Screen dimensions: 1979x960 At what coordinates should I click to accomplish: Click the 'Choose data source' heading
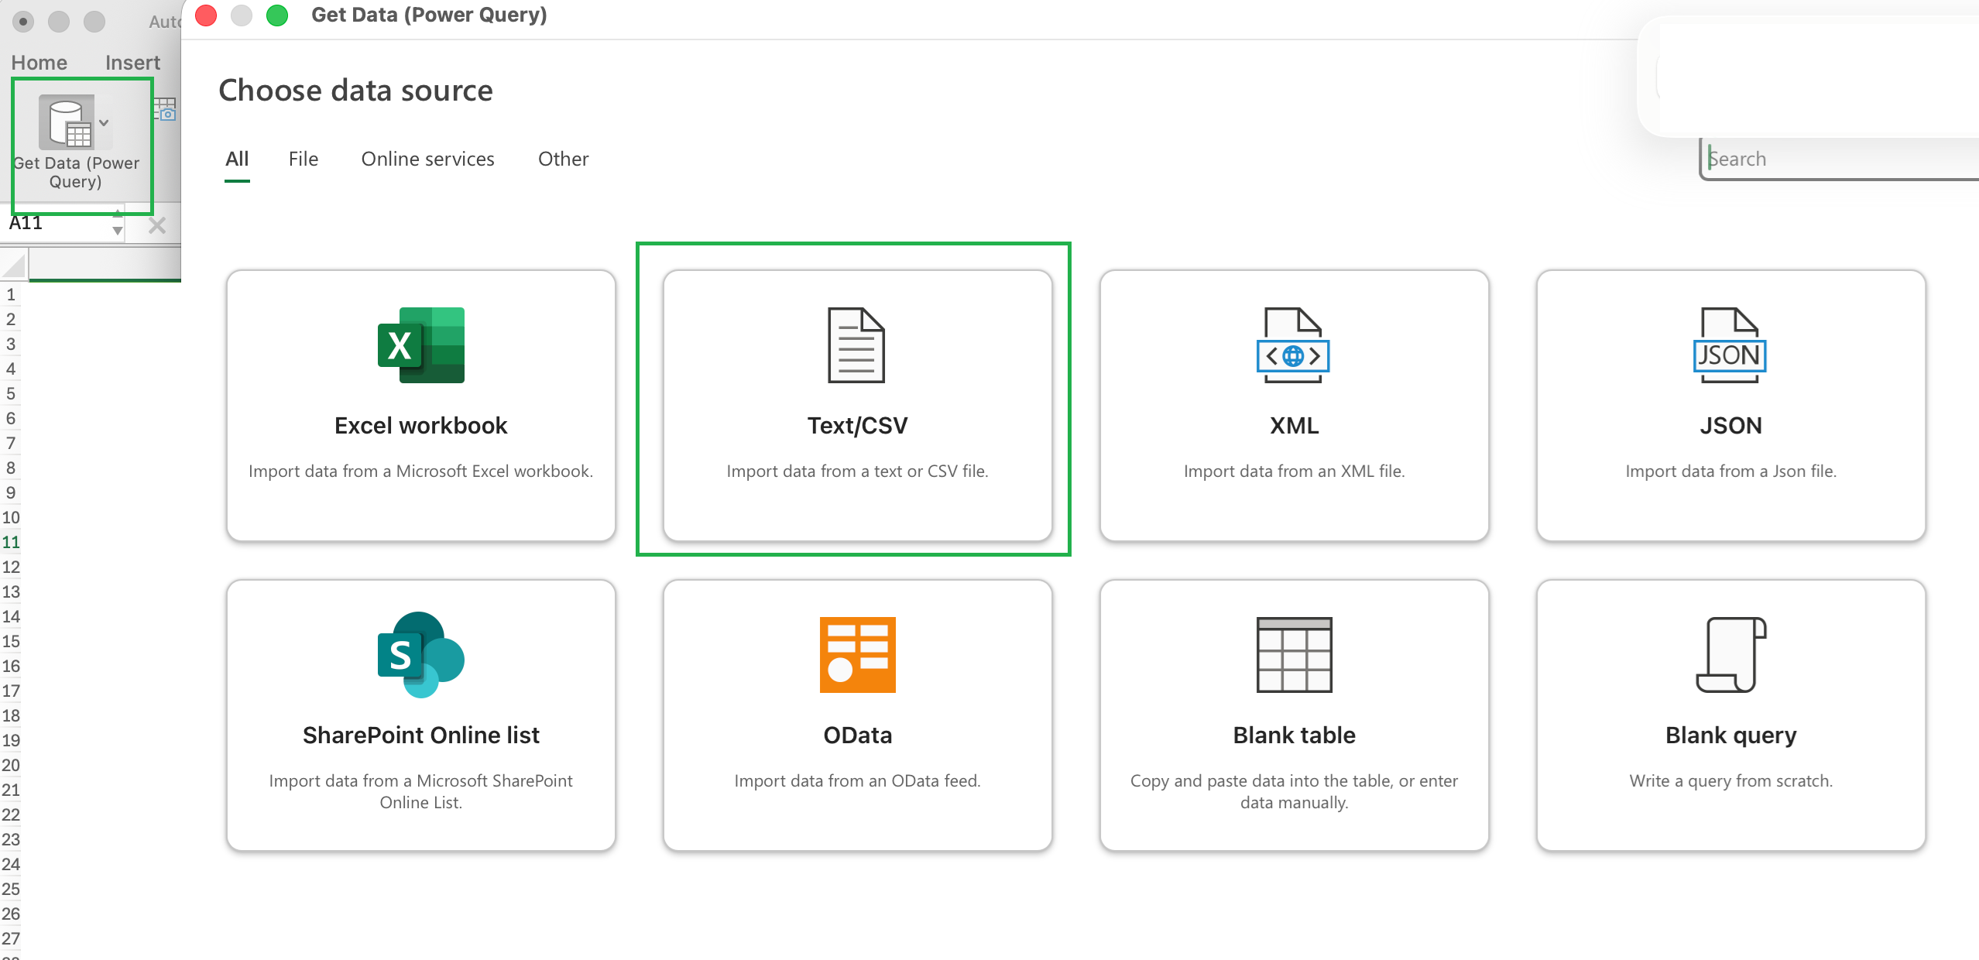(355, 91)
